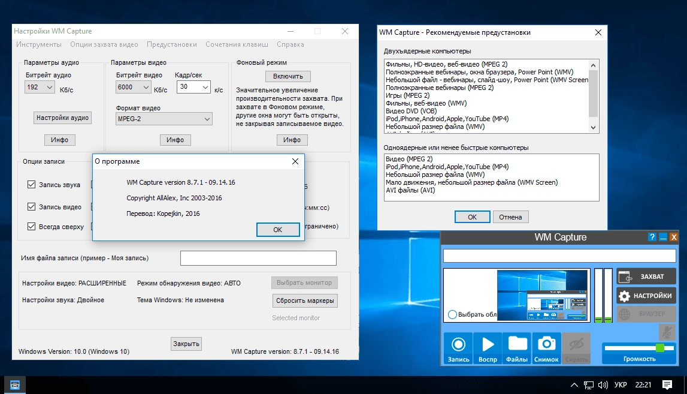Select preset Полноэкранные вебинары (MPEG 2)
The image size is (687, 394).
[x=440, y=88]
